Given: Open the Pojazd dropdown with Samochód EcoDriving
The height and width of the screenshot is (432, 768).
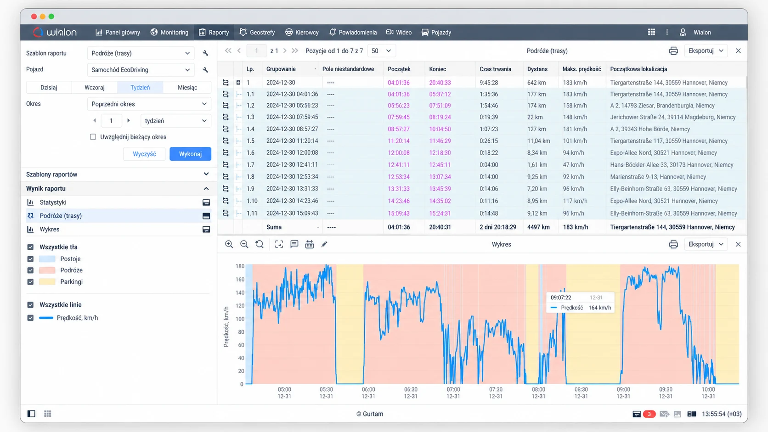Looking at the screenshot, I should (141, 70).
